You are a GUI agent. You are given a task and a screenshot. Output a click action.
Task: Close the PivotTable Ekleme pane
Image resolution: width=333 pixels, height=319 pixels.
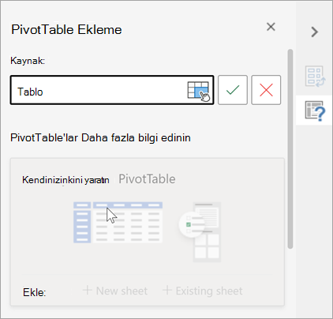[x=271, y=27]
